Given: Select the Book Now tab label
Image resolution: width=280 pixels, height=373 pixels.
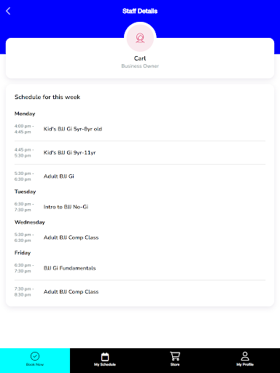Looking at the screenshot, I should click(x=35, y=364).
